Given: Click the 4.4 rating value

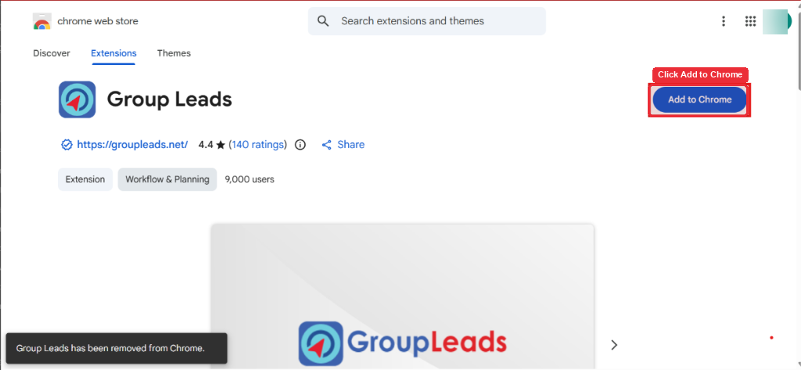Looking at the screenshot, I should coord(206,145).
